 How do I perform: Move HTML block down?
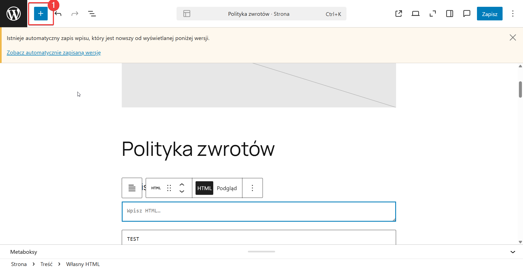click(x=182, y=191)
